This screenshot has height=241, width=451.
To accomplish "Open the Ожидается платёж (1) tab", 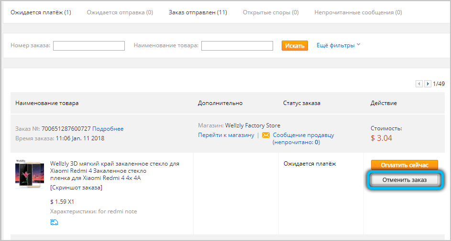I will pos(41,12).
